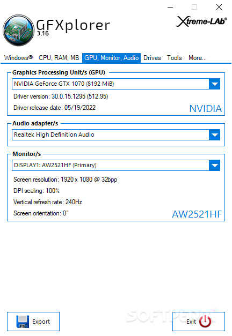Image resolution: width=232 pixels, height=336 pixels.
Task: Click the floppy disk Export icon
Action: tap(23, 322)
